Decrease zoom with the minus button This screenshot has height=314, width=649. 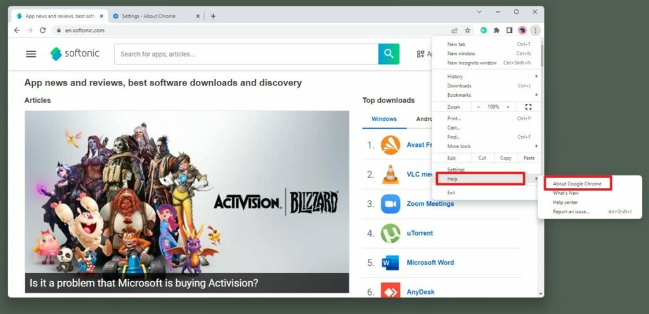tap(479, 106)
